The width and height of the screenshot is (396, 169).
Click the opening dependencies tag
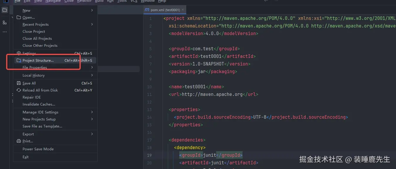[187, 140]
